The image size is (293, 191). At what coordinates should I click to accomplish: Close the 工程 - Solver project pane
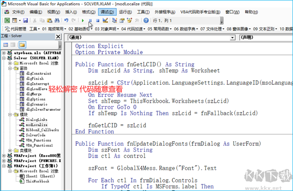click(x=58, y=36)
